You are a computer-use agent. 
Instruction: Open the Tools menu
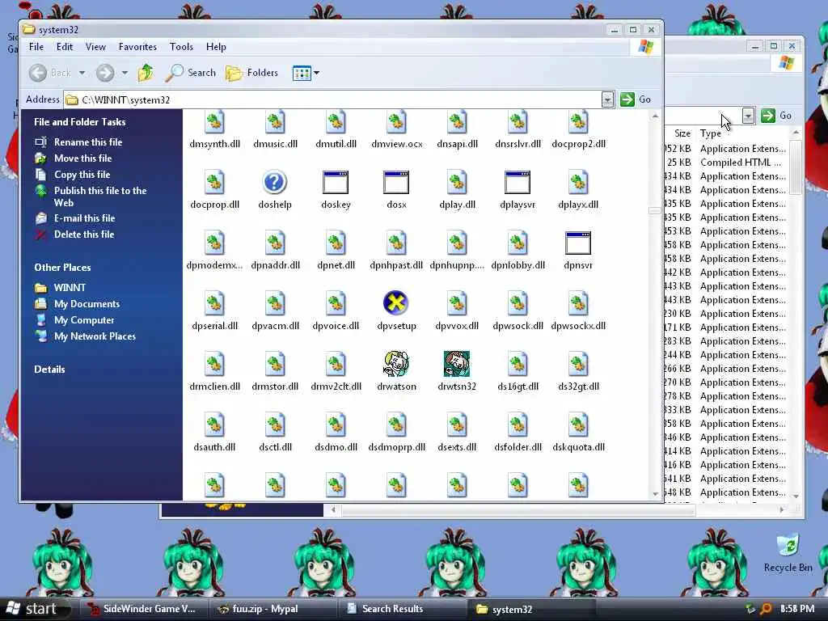(181, 47)
